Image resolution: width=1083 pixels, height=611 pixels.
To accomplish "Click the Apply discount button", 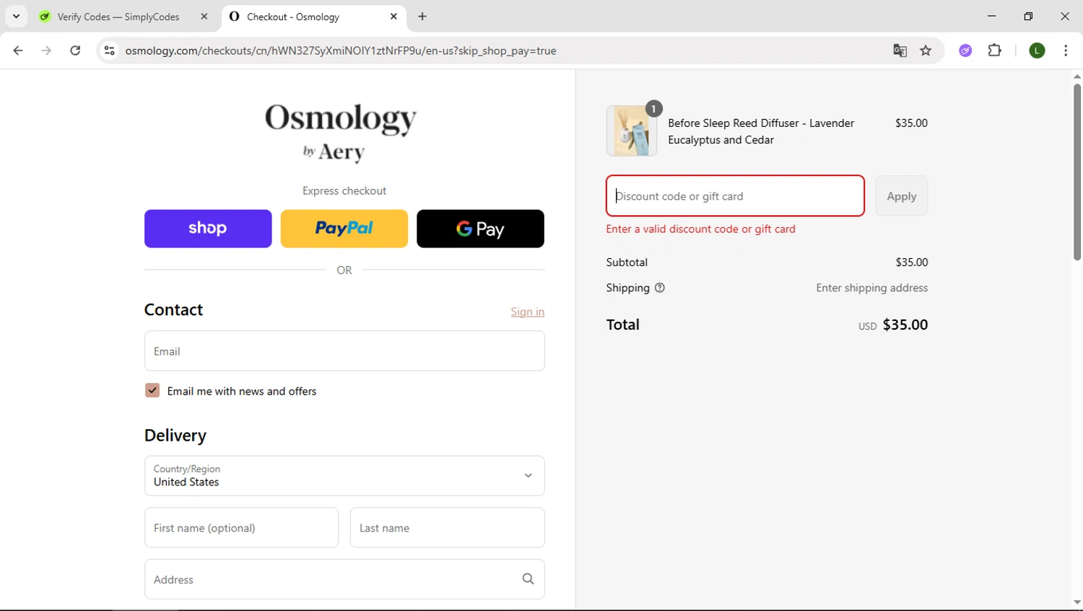I will pos(902,196).
